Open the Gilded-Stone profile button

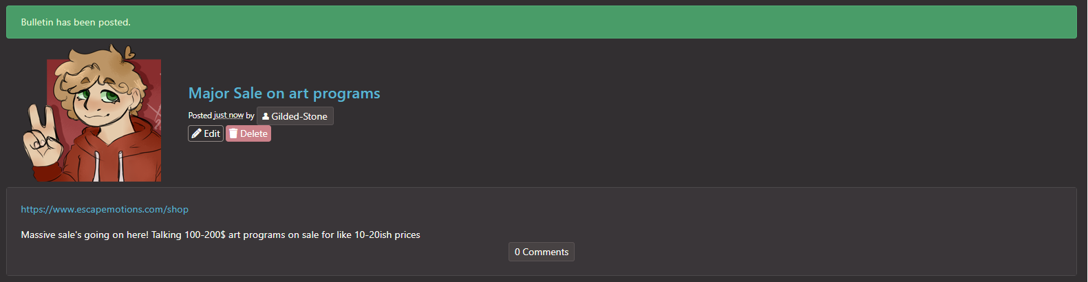[295, 116]
